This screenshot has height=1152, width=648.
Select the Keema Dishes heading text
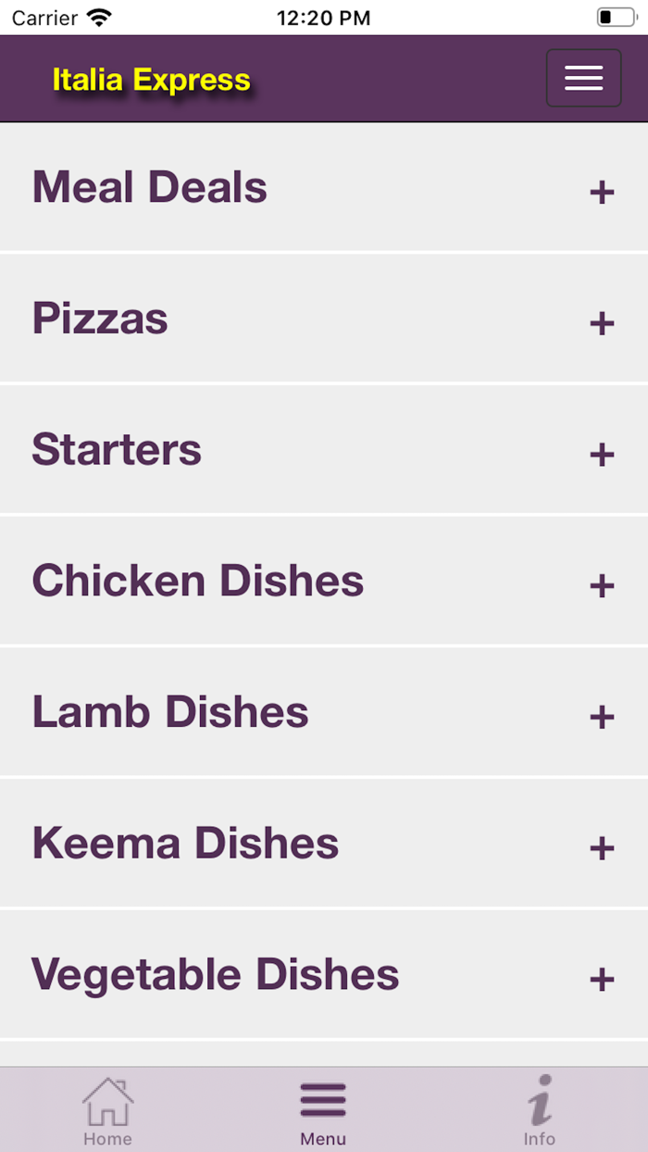[185, 844]
